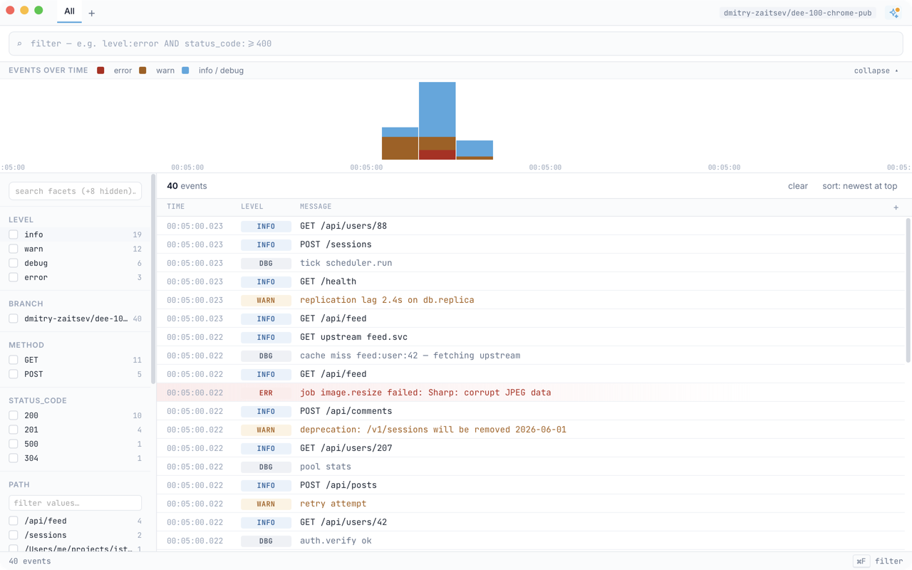912x570 pixels.
Task: Select the POST /api/comments log row
Action: pos(531,411)
